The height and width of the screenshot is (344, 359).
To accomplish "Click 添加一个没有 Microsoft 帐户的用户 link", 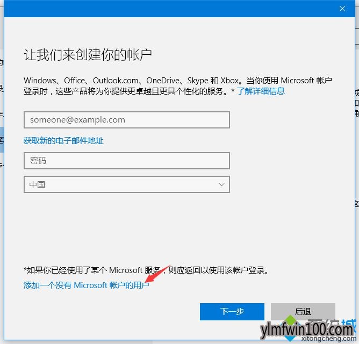I will pyautogui.click(x=87, y=285).
